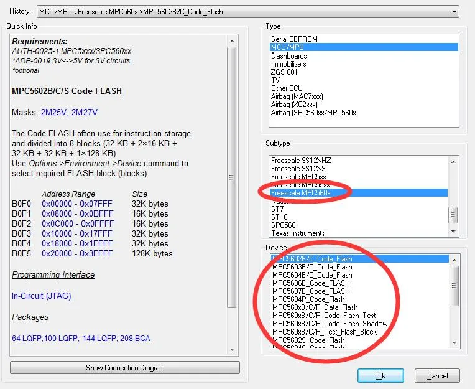Select TV in Type list

coord(364,80)
